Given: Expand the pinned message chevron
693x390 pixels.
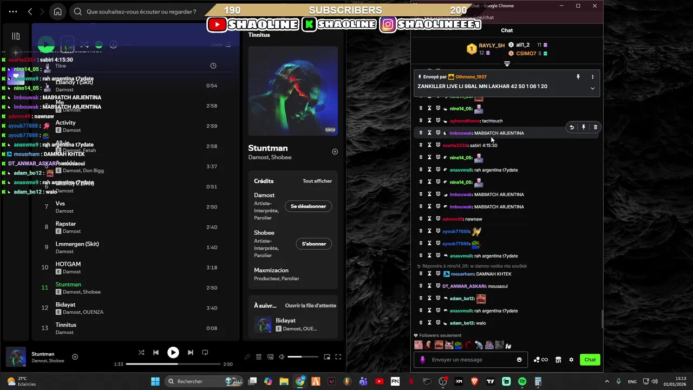Looking at the screenshot, I should coord(592,88).
